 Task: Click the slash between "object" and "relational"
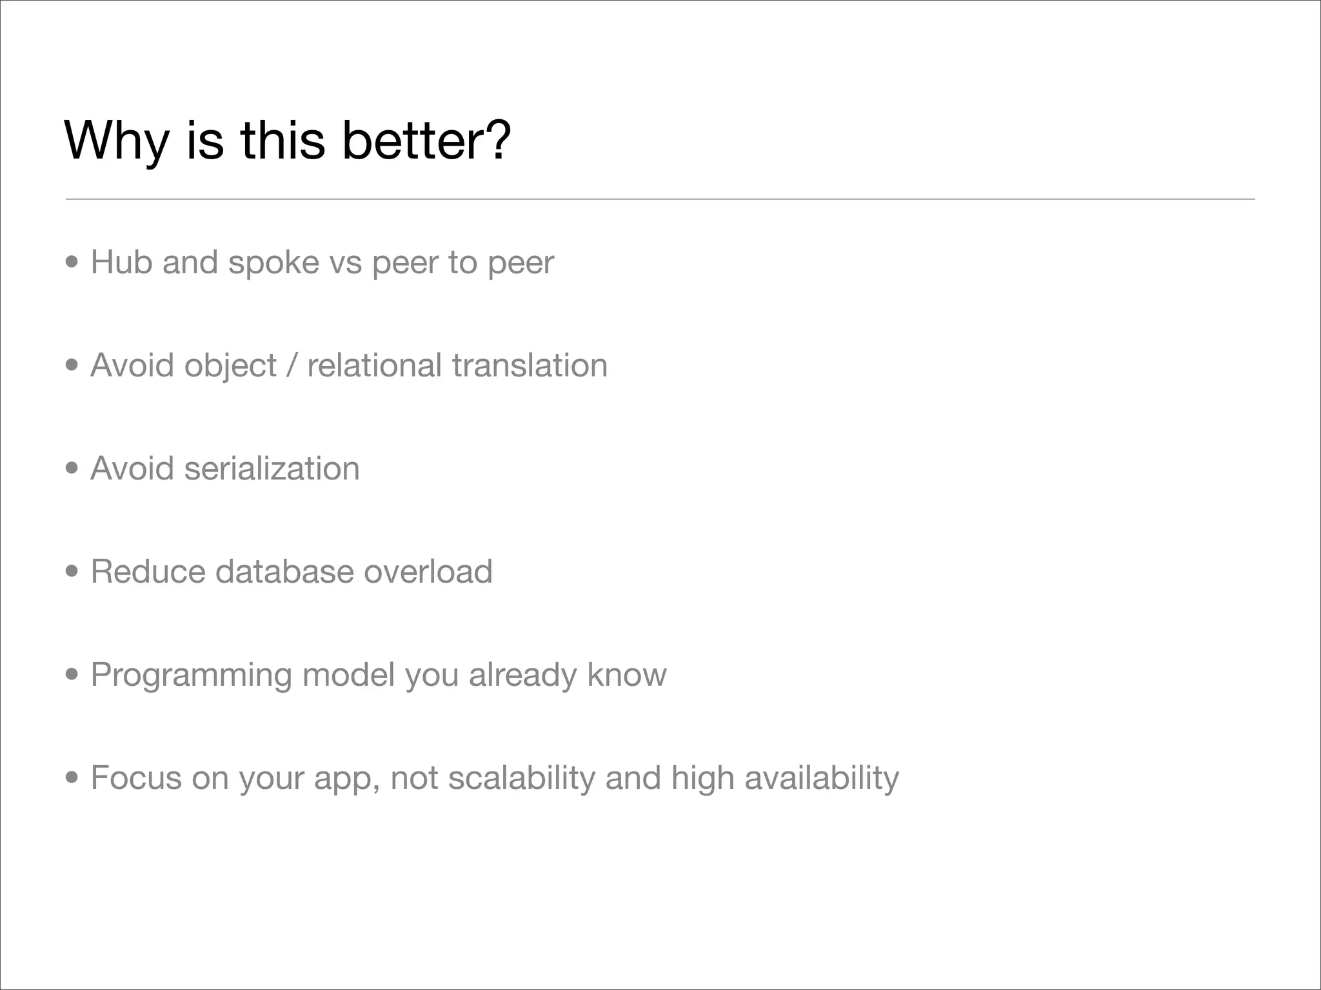292,365
